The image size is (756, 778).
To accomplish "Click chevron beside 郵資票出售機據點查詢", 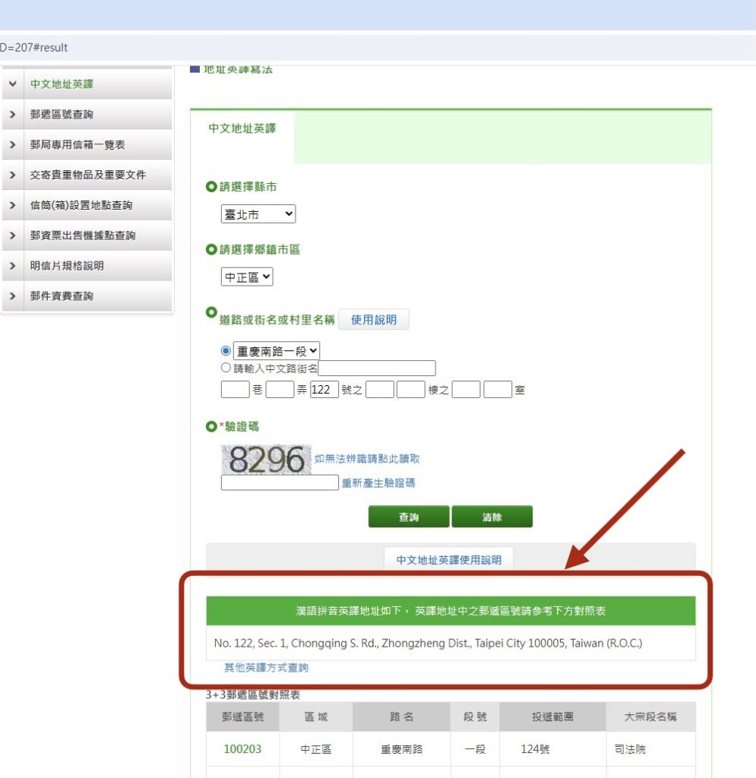I will coord(12,236).
